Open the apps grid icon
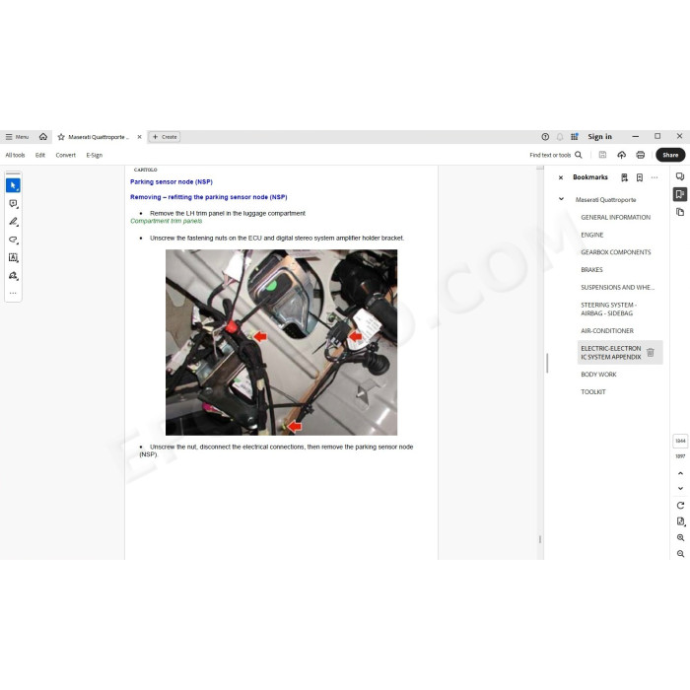This screenshot has width=690, height=690. pyautogui.click(x=575, y=137)
